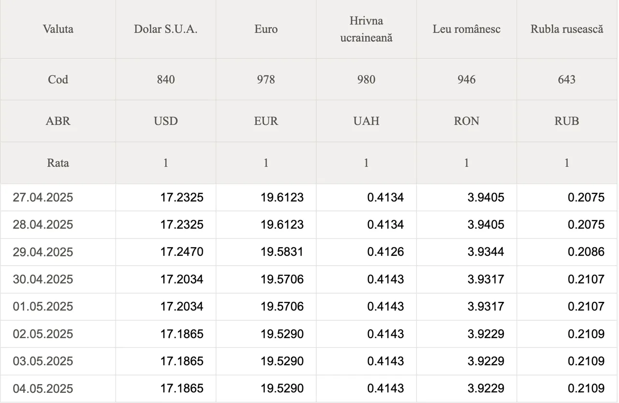Select RUB rate 0.2086
Image resolution: width=619 pixels, height=403 pixels.
586,252
